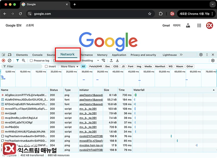The height and width of the screenshot is (158, 217).
Task: Go back to previous page
Action: [5, 14]
